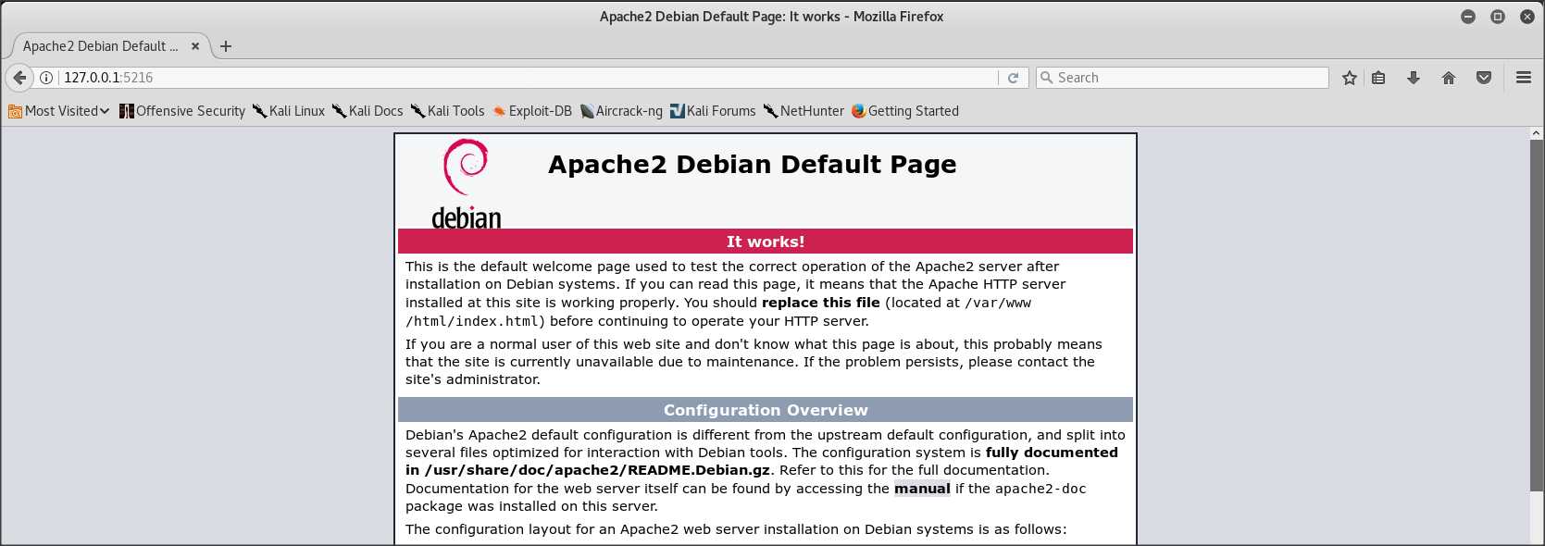Open the downloads arrow panel
Image resolution: width=1545 pixels, height=546 pixels.
point(1414,78)
